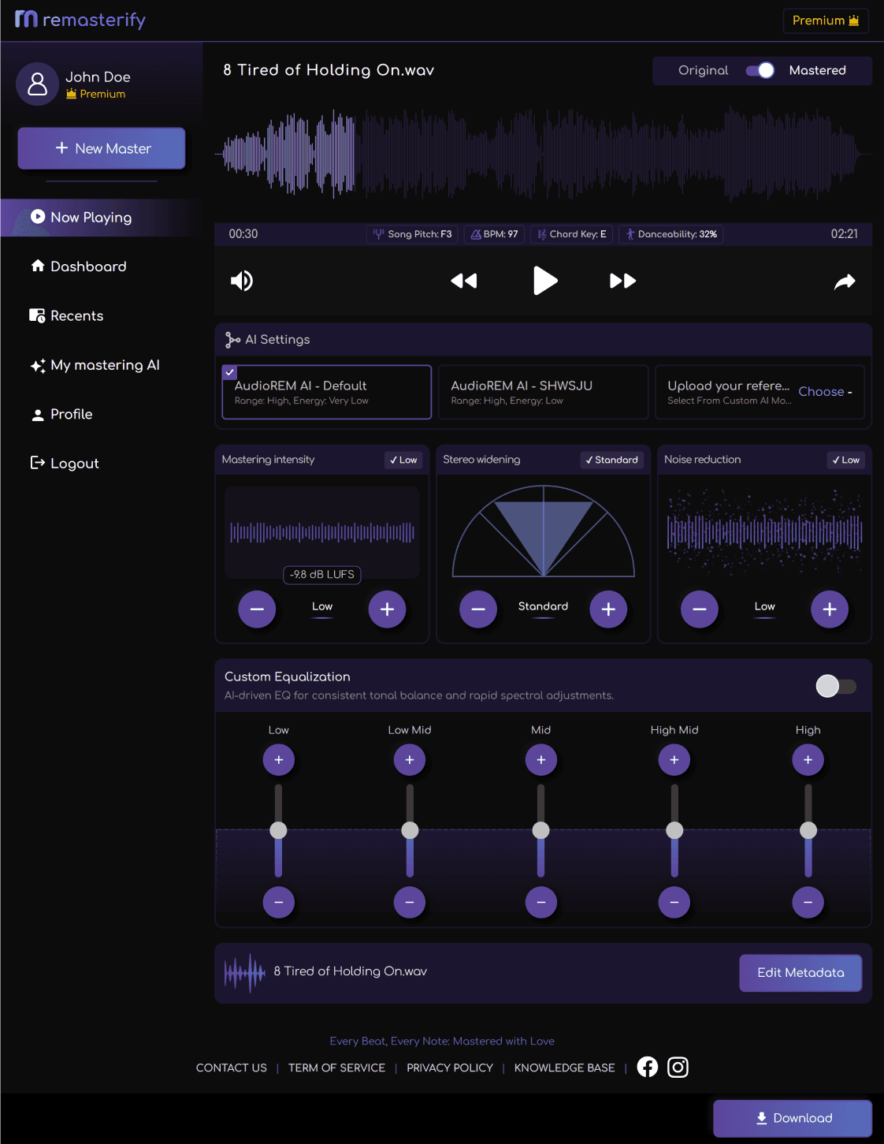Open the Facebook page icon
The width and height of the screenshot is (884, 1144).
pyautogui.click(x=648, y=1067)
